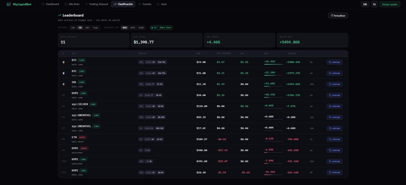Copy the HYPE short bot ranked #9

(334, 150)
